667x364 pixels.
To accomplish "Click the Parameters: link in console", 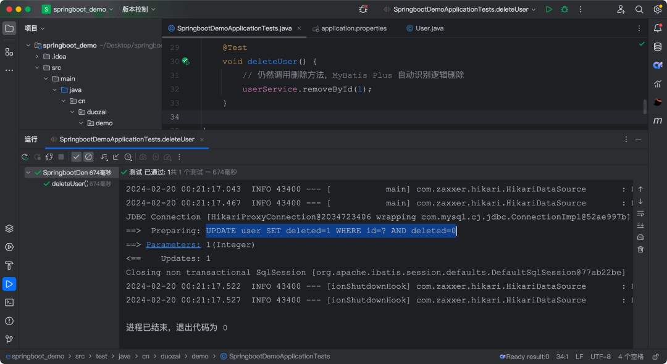I will click(x=173, y=245).
